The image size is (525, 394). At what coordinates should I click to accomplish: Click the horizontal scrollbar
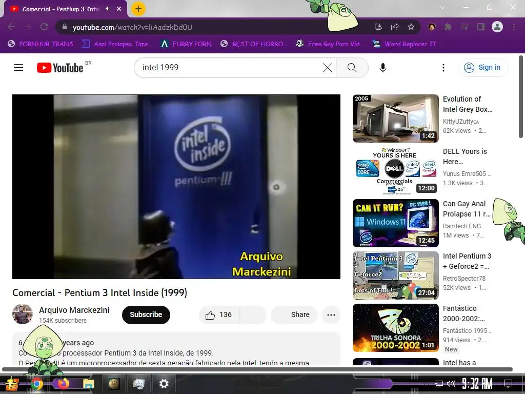pos(257,369)
